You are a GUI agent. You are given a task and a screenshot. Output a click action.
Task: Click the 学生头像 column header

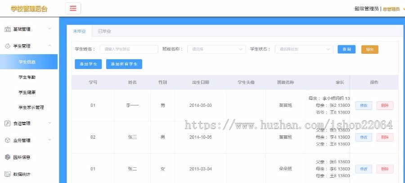click(x=246, y=83)
